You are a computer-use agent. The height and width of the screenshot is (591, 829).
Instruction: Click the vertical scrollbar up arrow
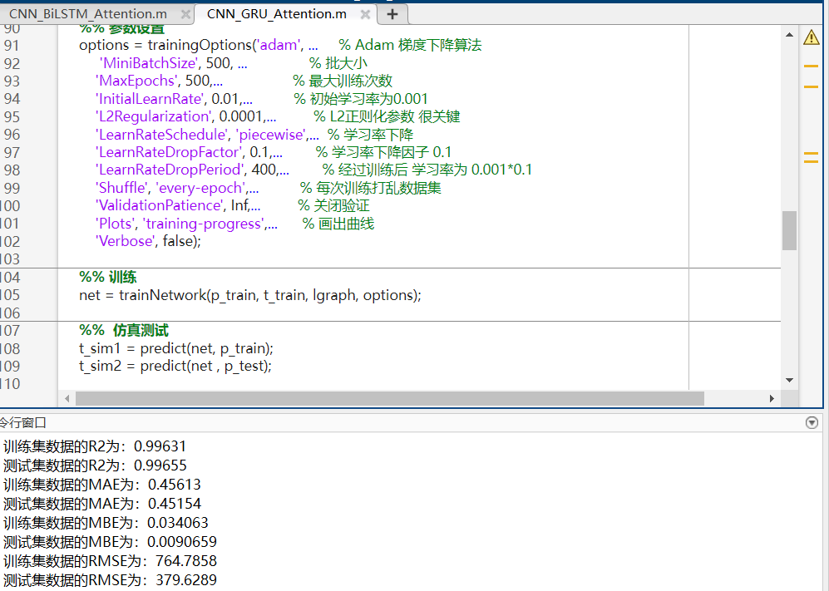(789, 35)
